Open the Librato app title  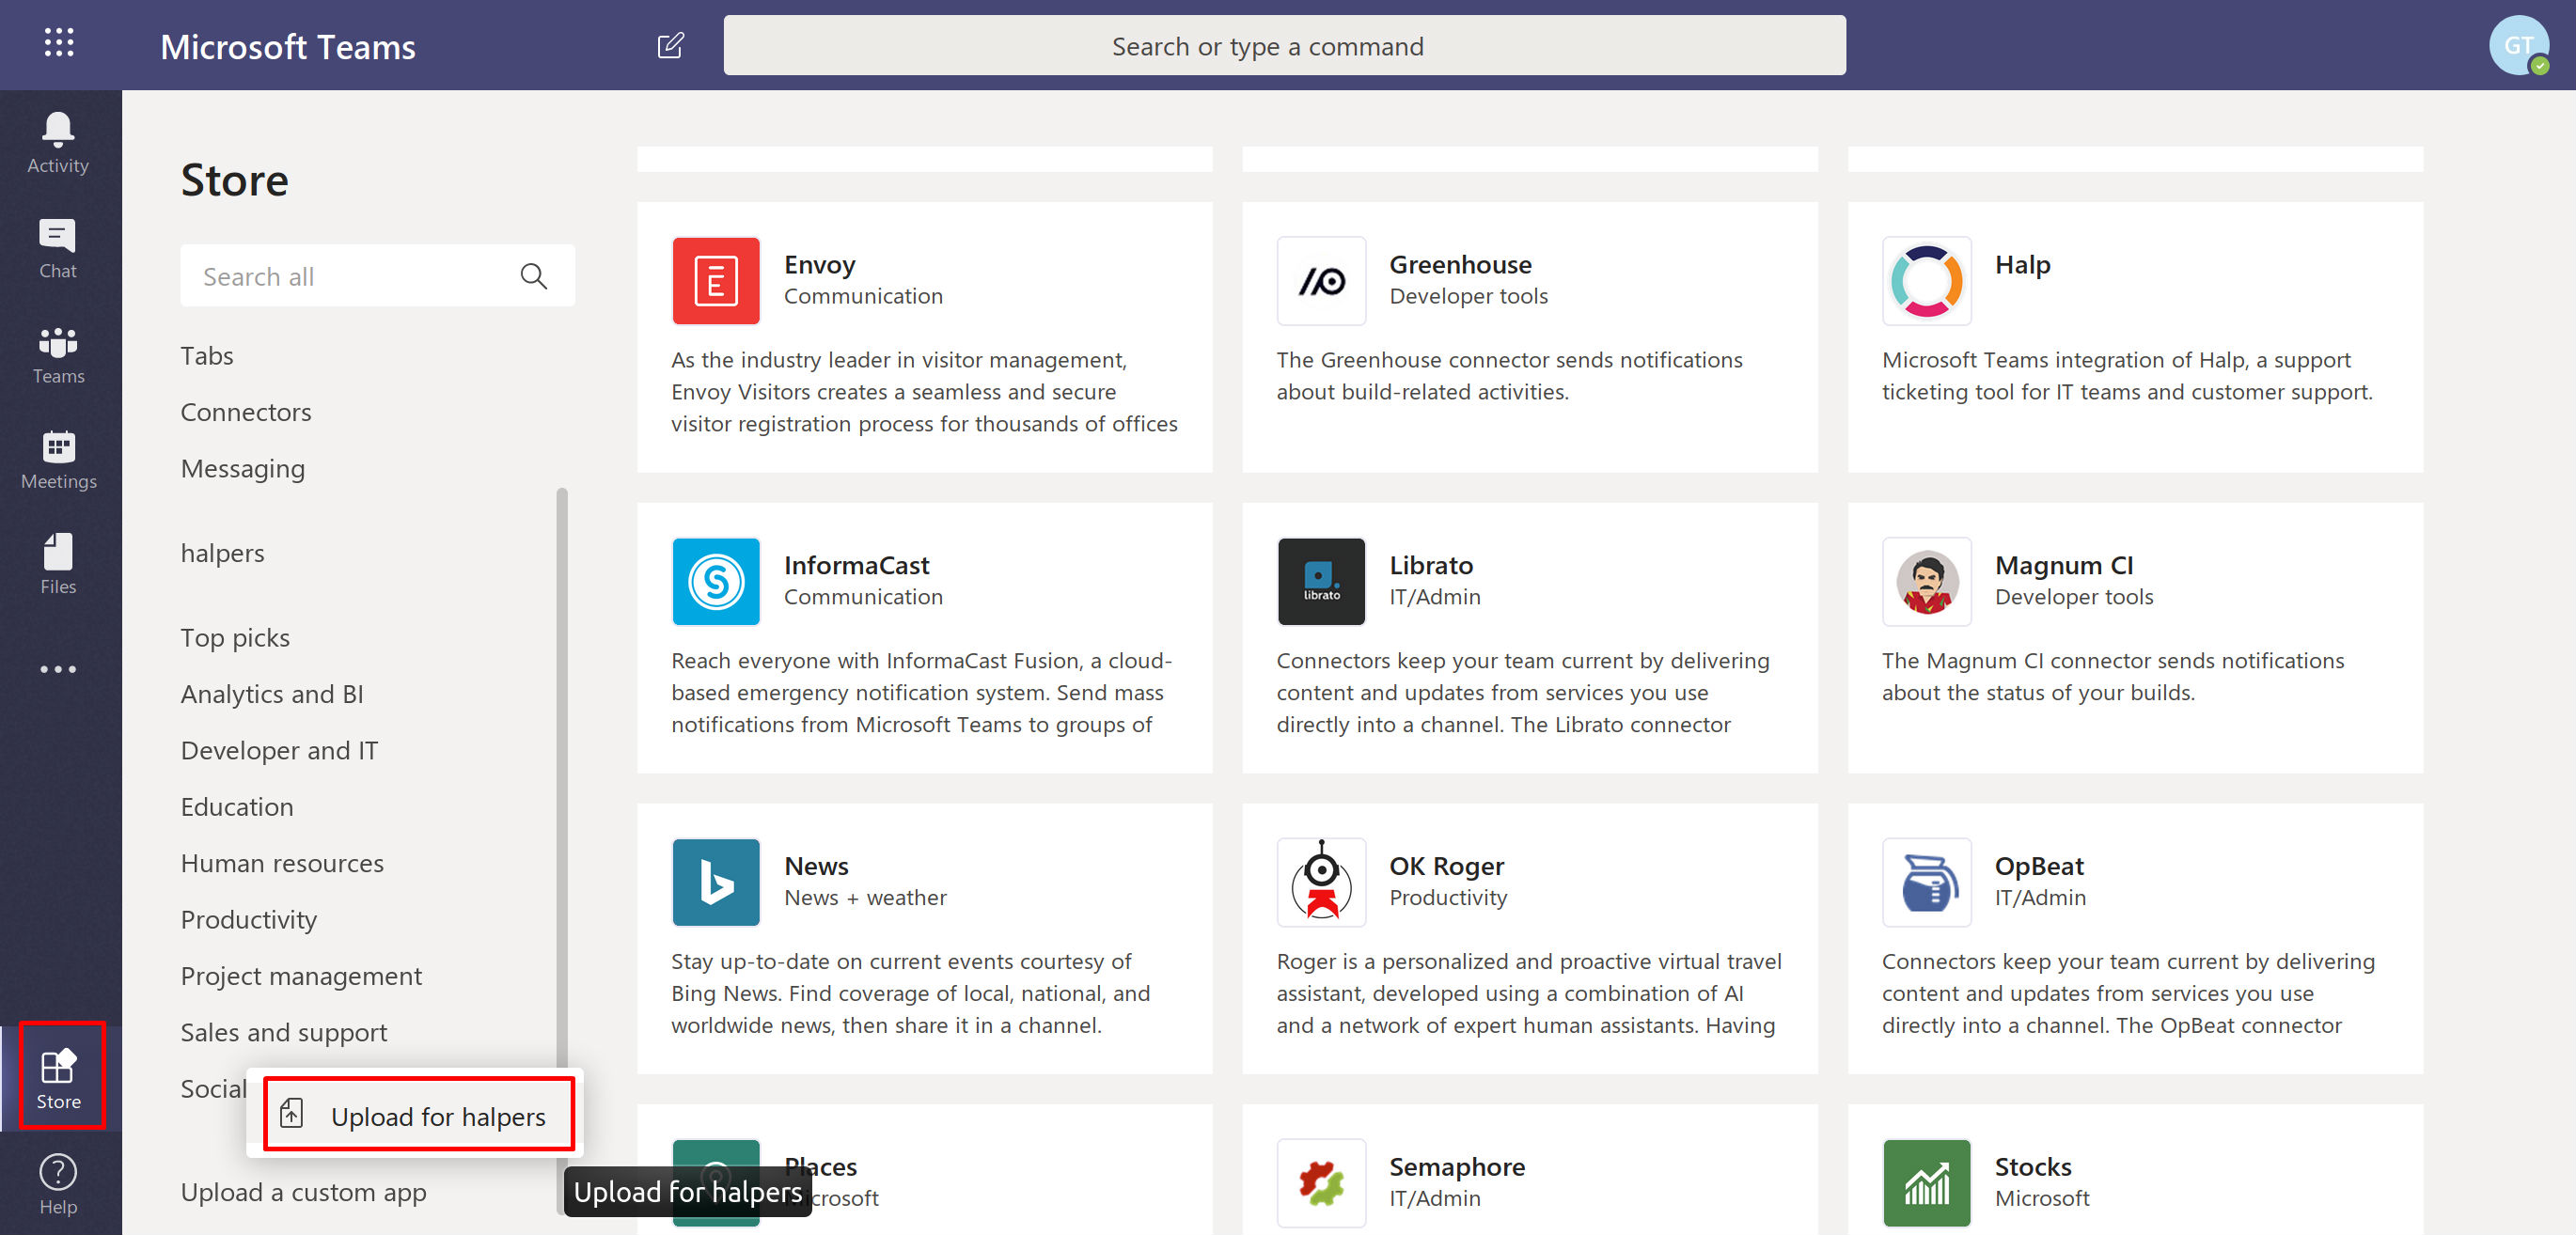click(1431, 565)
